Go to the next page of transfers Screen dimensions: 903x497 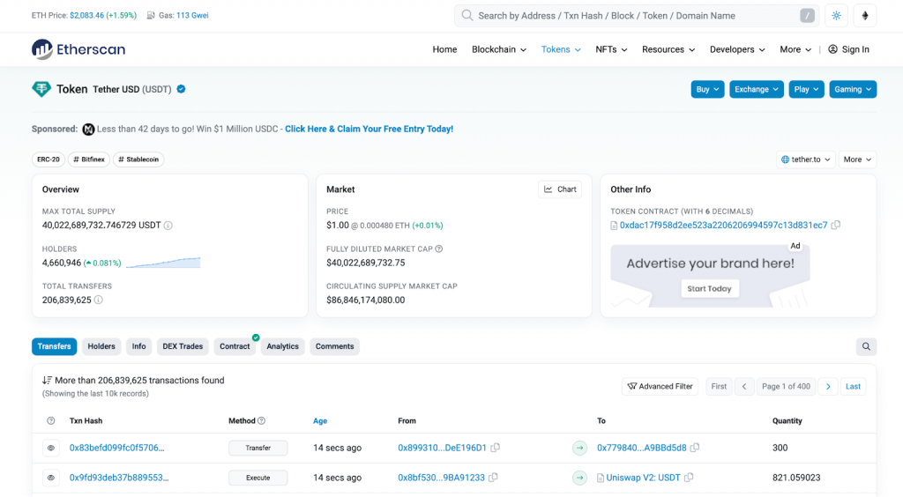[x=828, y=387]
